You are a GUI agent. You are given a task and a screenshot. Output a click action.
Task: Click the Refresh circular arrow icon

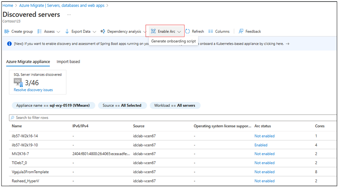coord(188,32)
